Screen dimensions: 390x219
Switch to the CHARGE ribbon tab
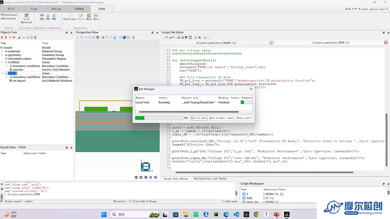coord(79,9)
